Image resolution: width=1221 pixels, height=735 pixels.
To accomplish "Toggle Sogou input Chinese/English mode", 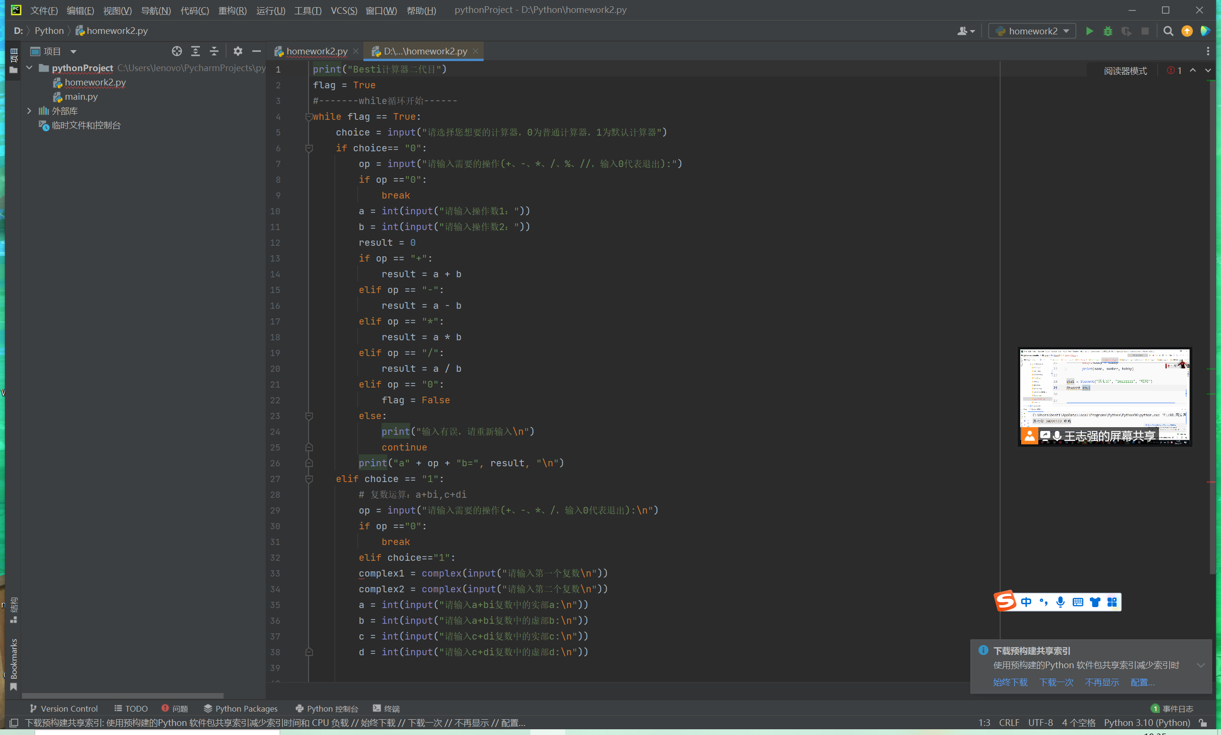I will coord(1026,602).
